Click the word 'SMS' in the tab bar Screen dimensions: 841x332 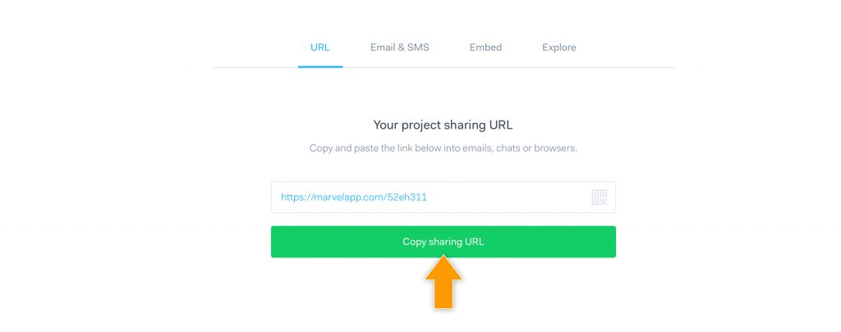click(418, 48)
